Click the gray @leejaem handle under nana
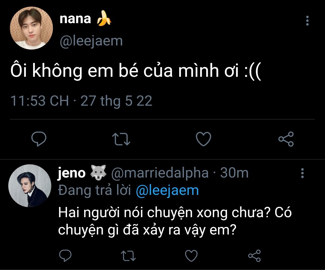This screenshot has height=270, width=325. (x=91, y=41)
